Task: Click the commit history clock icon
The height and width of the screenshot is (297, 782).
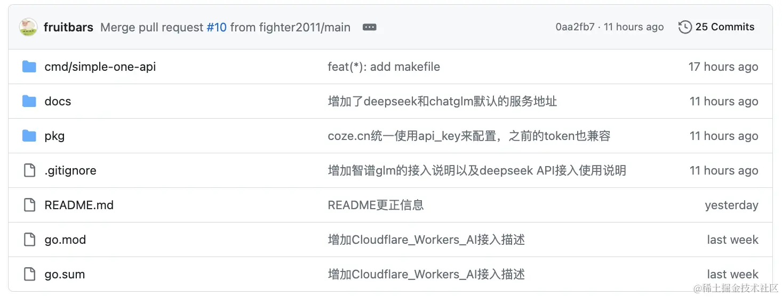Action: tap(685, 27)
